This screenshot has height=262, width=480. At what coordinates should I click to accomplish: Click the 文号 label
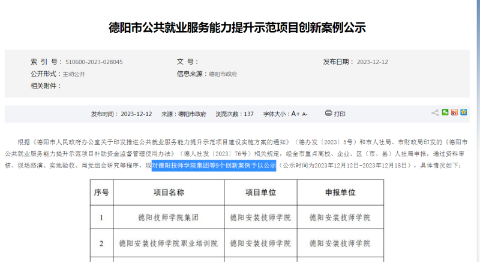[x=187, y=62]
